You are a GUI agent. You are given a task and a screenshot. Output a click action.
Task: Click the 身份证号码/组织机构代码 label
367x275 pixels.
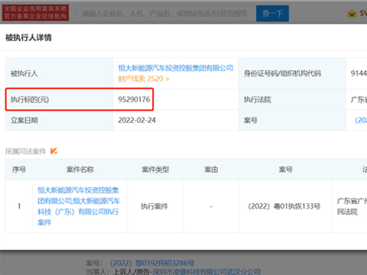click(282, 73)
